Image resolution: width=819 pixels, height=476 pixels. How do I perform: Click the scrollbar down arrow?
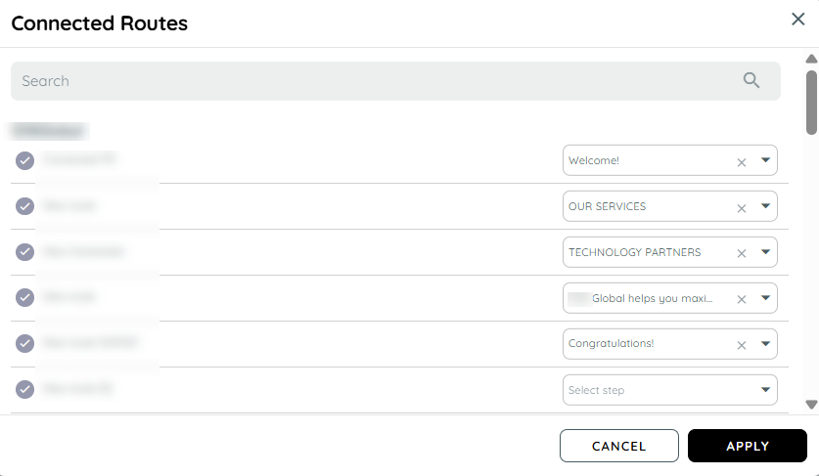coord(810,404)
